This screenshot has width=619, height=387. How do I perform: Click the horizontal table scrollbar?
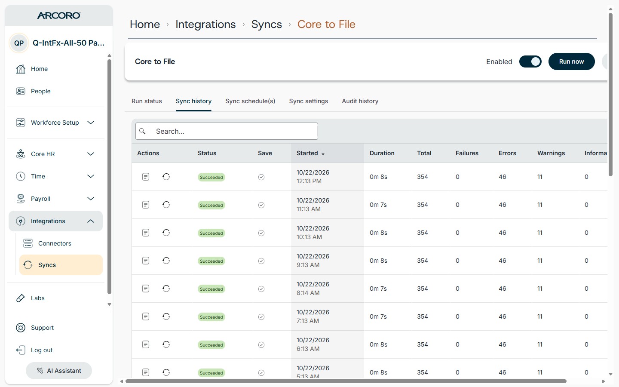[346, 381]
